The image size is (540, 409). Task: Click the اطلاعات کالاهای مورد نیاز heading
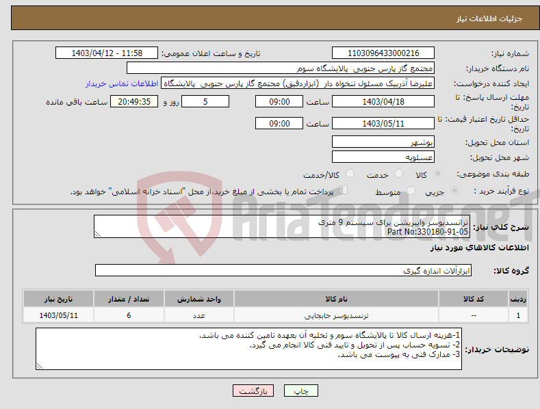point(479,248)
